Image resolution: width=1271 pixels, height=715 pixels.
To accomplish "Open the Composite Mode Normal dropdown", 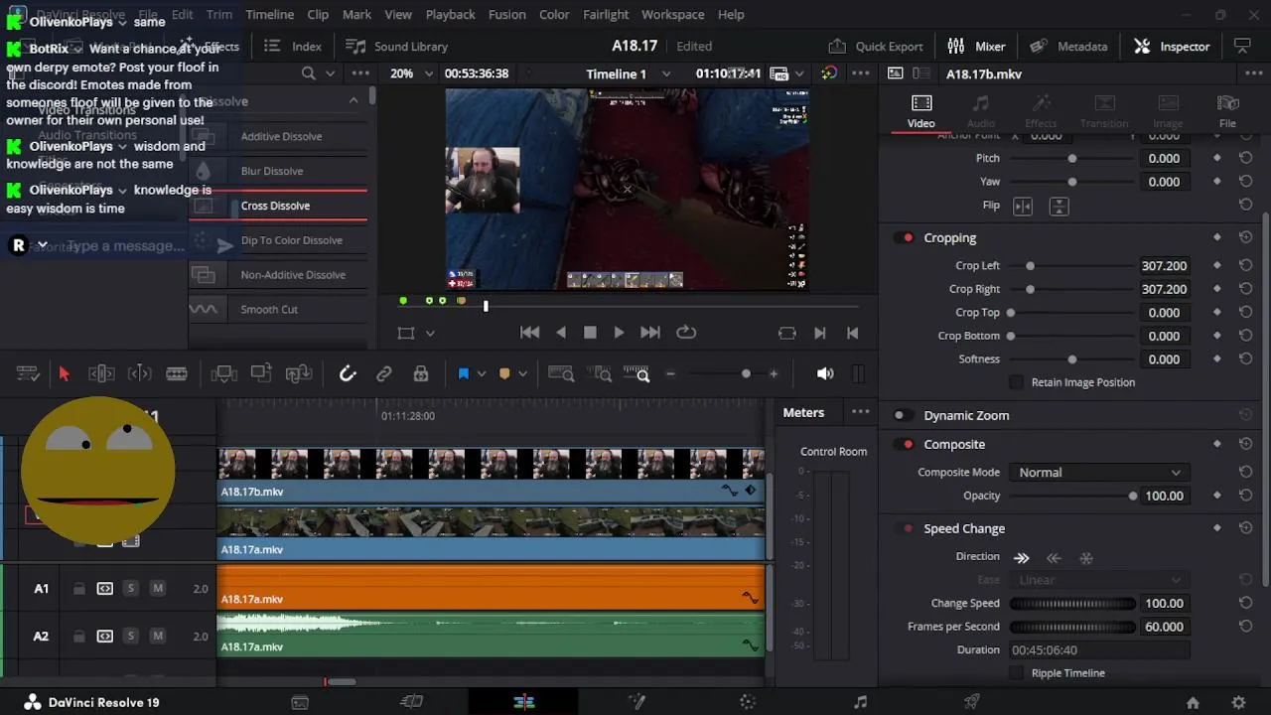I will click(1098, 473).
